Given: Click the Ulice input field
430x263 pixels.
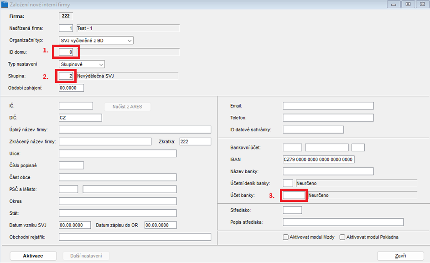Looking at the screenshot, I should pos(118,153).
